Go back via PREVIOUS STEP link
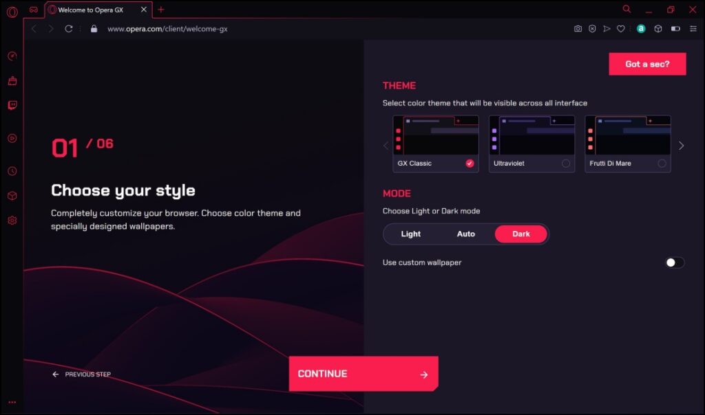Image resolution: width=705 pixels, height=415 pixels. click(x=81, y=374)
